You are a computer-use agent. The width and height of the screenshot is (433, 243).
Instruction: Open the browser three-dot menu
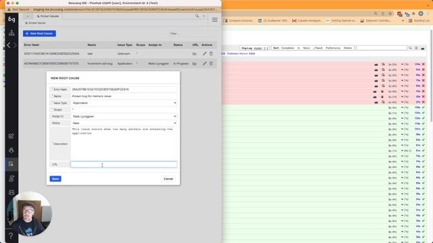point(428,13)
